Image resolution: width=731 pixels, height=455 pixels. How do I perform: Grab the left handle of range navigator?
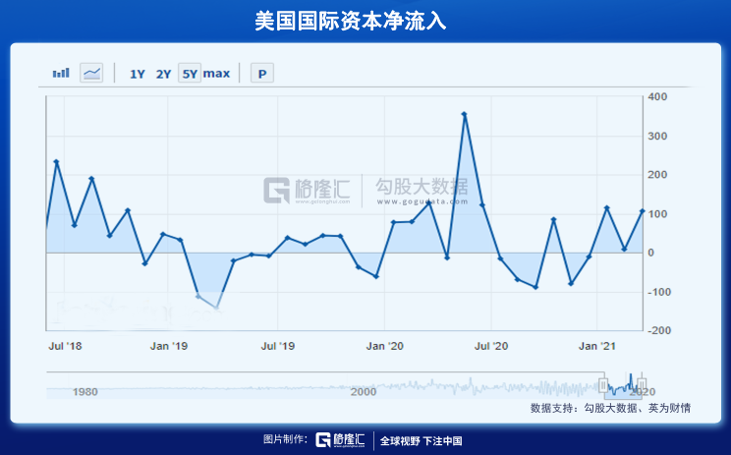(603, 385)
